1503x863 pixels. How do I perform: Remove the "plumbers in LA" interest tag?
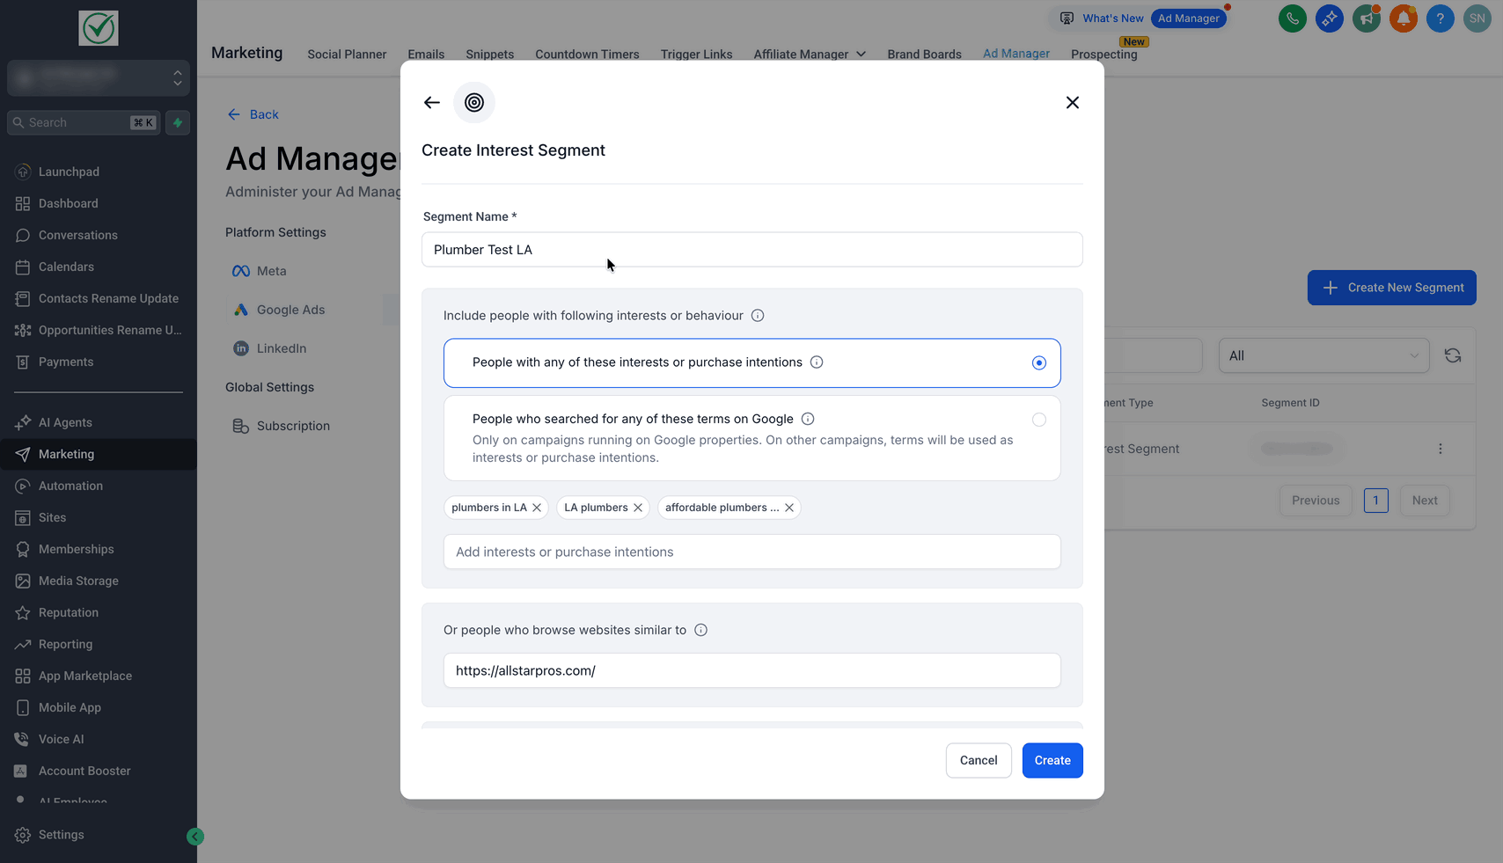pyautogui.click(x=537, y=508)
